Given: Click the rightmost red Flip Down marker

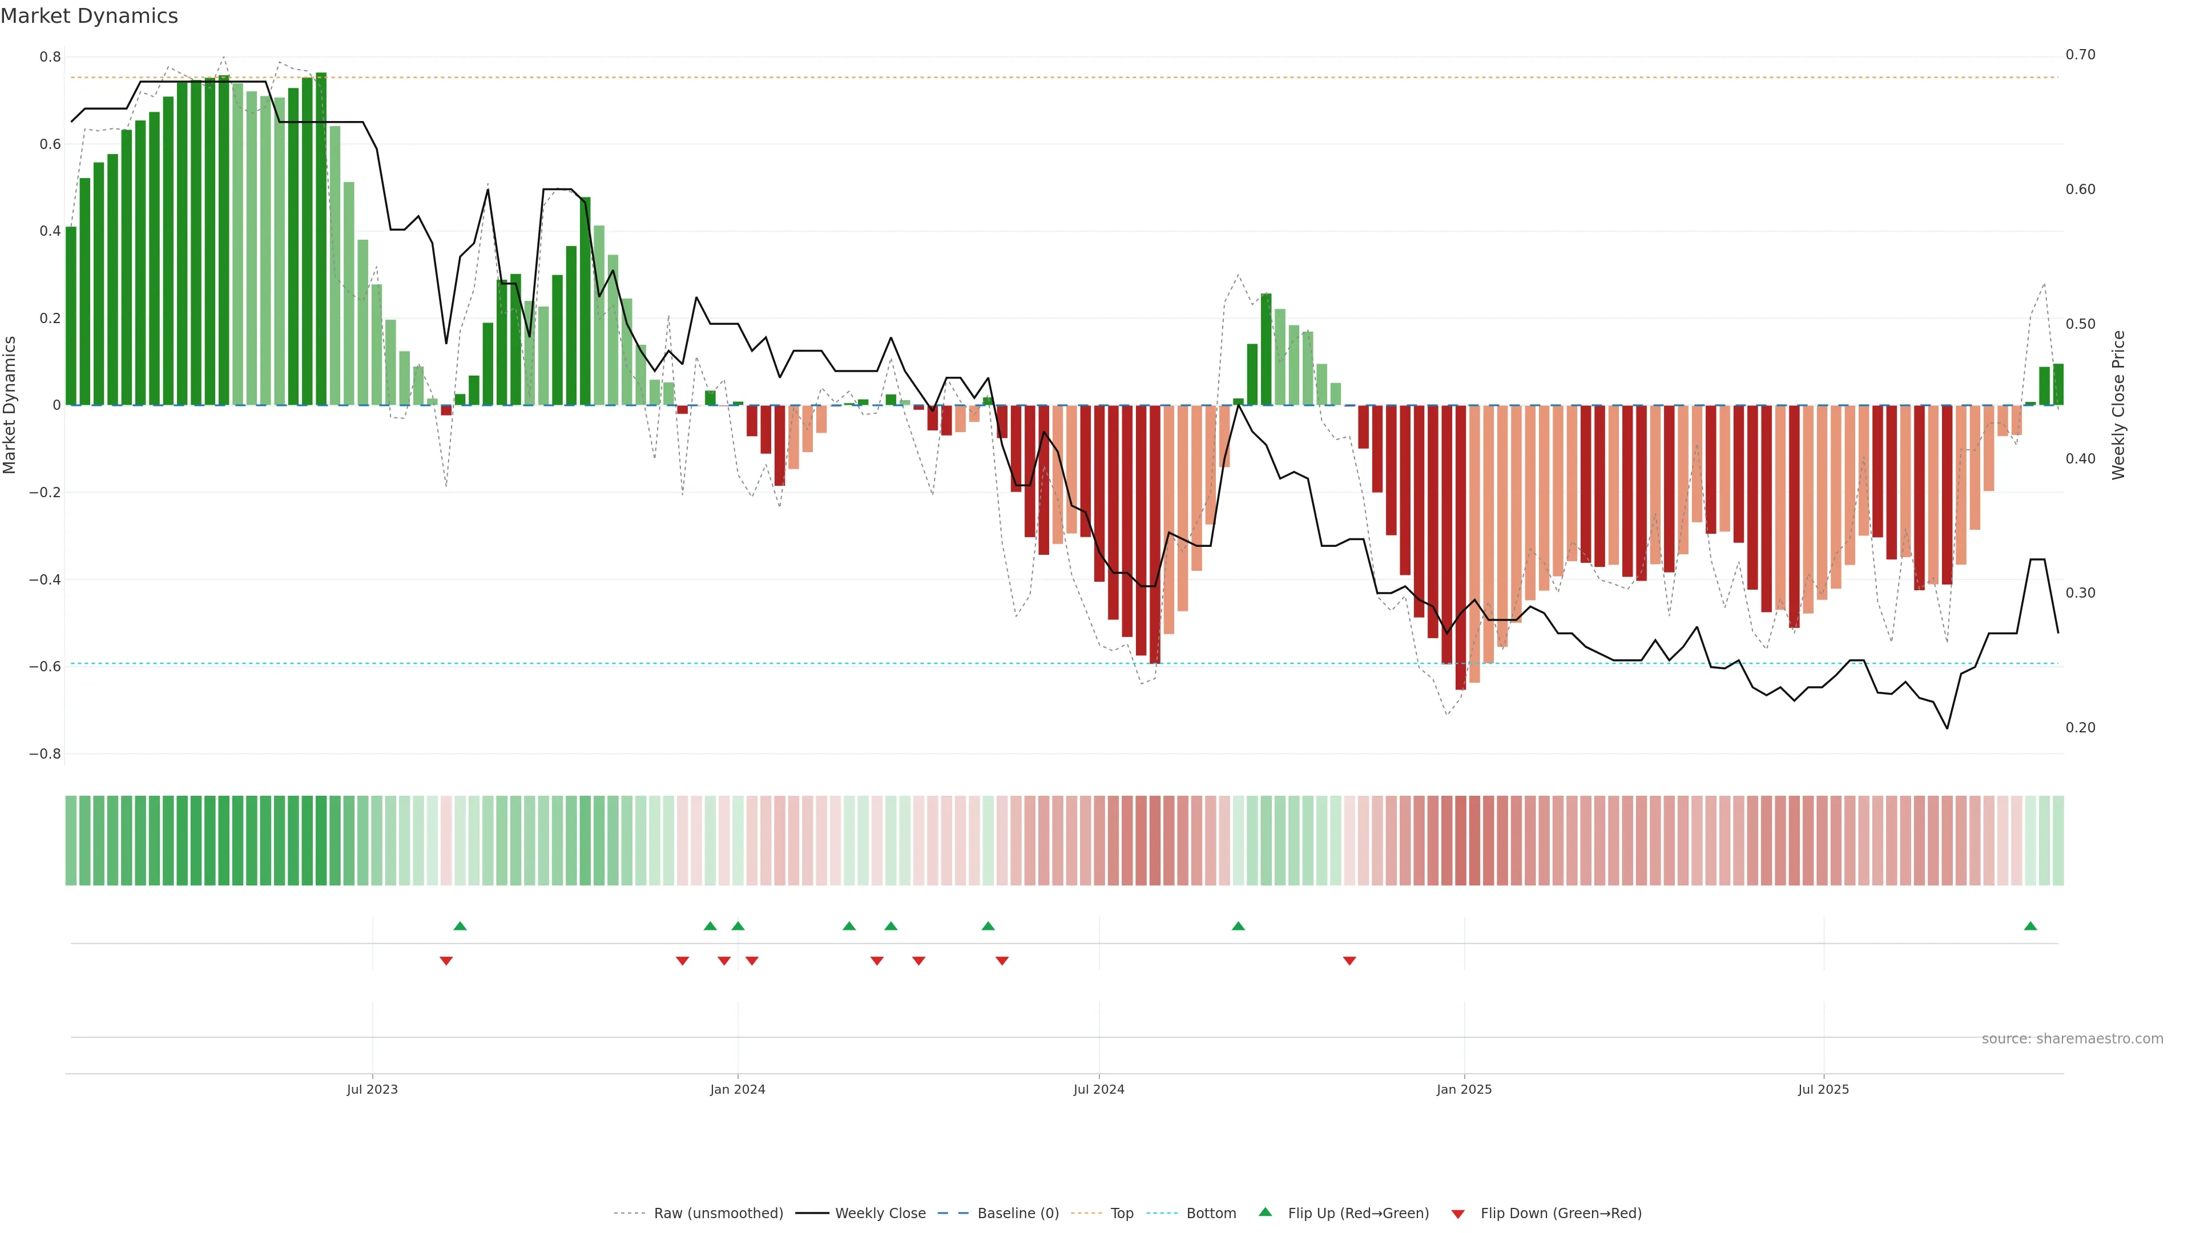Looking at the screenshot, I should 1349,961.
